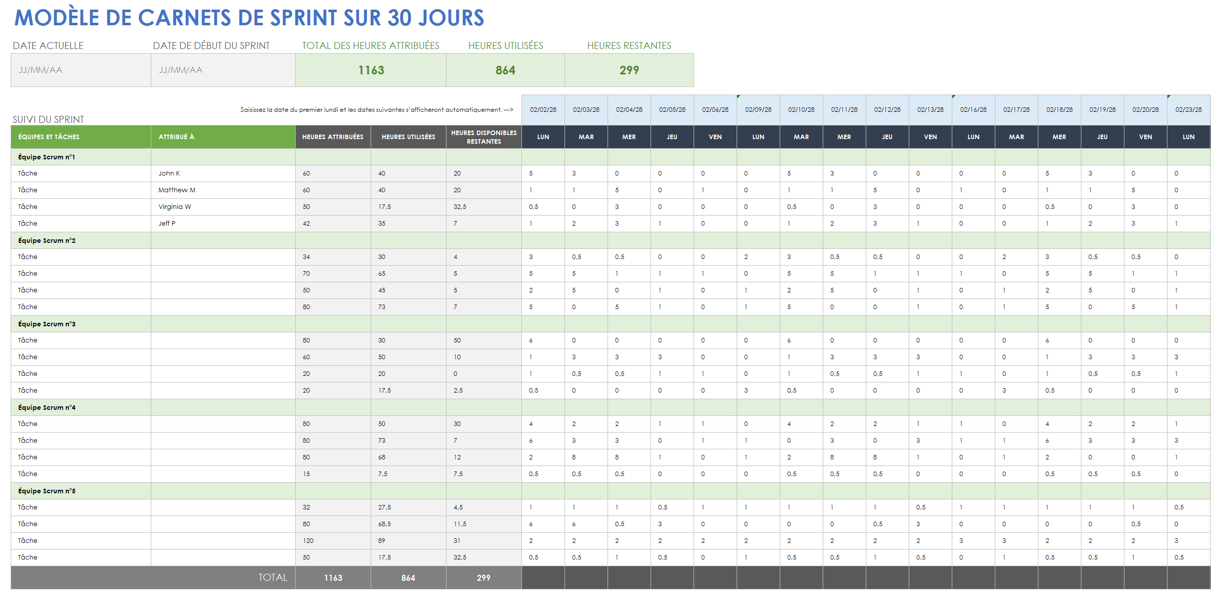This screenshot has width=1211, height=594.
Task: Select Équipe Scrum n°4 row label
Action: (x=47, y=408)
